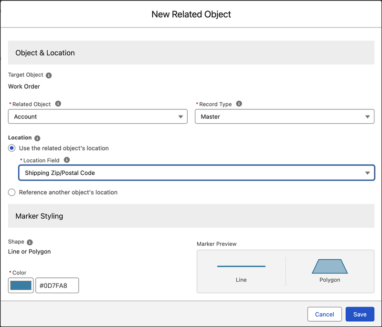Click the Cancel button

[325, 314]
